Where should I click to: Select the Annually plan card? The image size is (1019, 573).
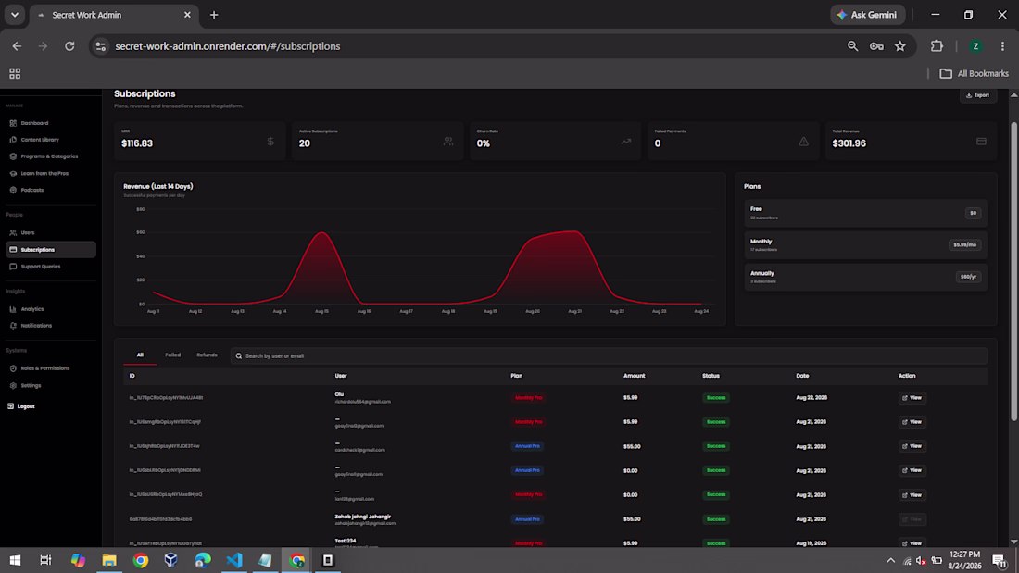tap(865, 277)
